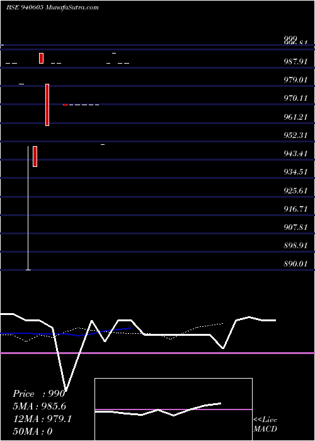Click the Live MACD mini chart box
315x441 pixels.
pyautogui.click(x=173, y=409)
